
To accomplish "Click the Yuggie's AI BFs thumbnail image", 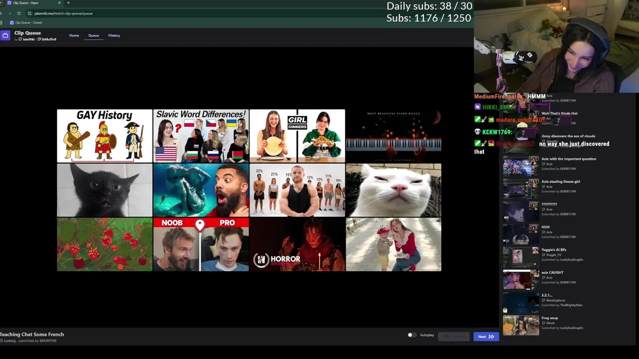I will click(521, 257).
